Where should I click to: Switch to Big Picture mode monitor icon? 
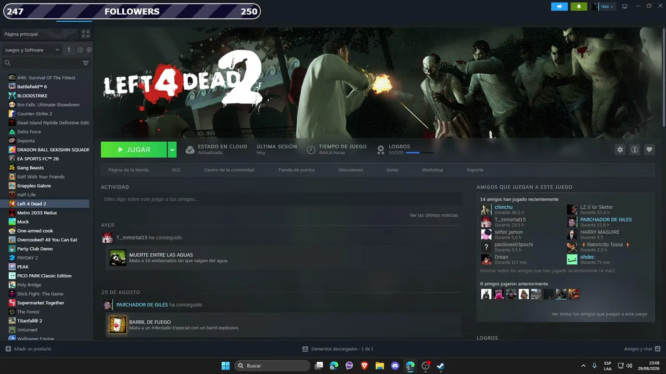tap(625, 6)
